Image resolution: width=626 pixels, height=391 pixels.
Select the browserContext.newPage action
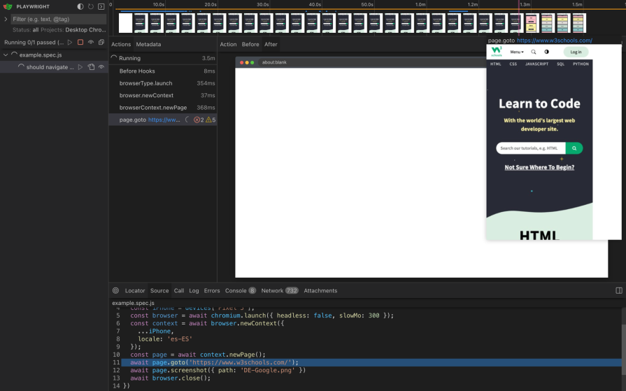coord(152,108)
